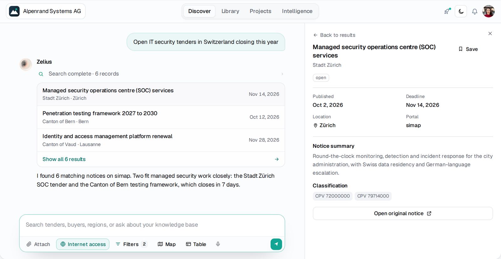Click the CPV 72000000 classification tag
Viewport: 501px width, 259px height.
[x=333, y=196]
